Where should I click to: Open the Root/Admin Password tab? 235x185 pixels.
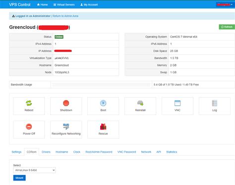99,152
